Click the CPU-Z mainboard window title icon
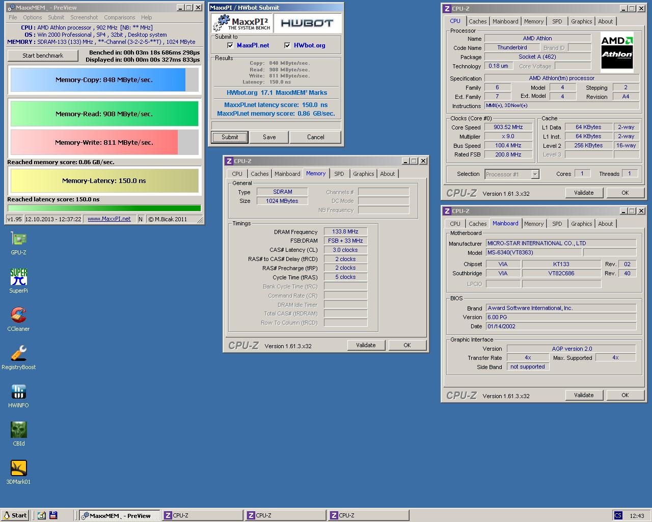This screenshot has width=652, height=522. pyautogui.click(x=447, y=211)
